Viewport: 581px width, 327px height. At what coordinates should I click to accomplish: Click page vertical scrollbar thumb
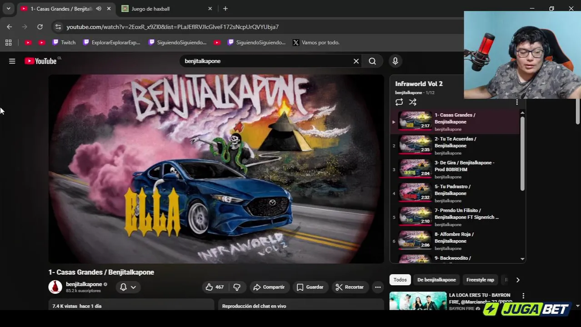click(578, 111)
